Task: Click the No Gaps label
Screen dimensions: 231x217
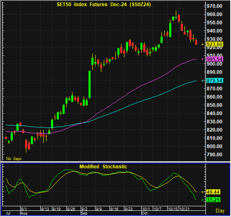Action: (14, 159)
